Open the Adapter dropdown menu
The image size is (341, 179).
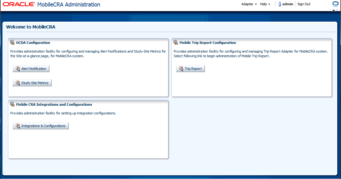pyautogui.click(x=249, y=4)
